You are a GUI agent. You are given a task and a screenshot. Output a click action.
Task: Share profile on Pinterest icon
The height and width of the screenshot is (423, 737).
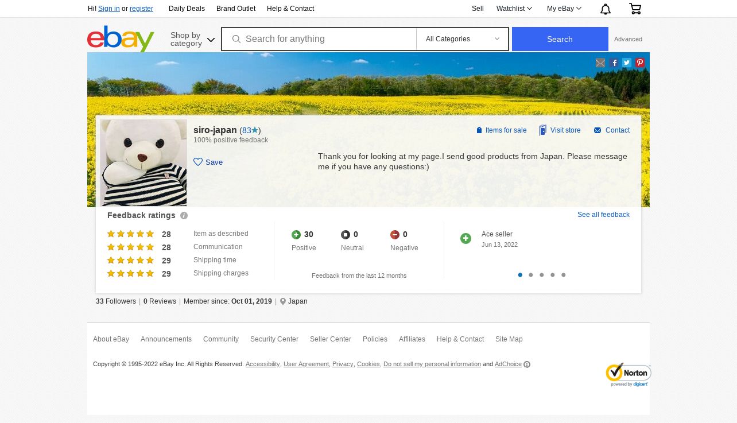[x=640, y=63]
